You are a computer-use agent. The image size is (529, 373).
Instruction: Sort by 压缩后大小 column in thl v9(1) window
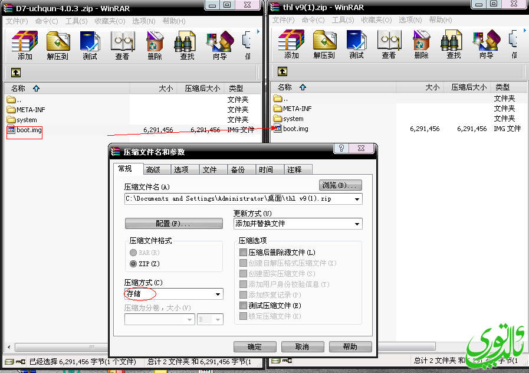point(467,87)
